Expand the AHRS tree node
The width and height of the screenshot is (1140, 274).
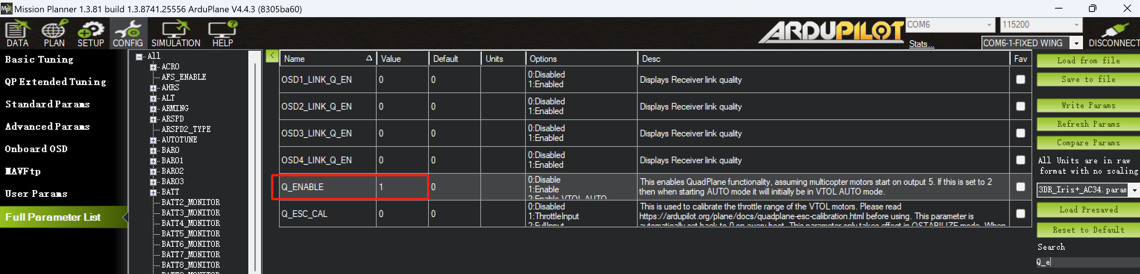tap(153, 88)
